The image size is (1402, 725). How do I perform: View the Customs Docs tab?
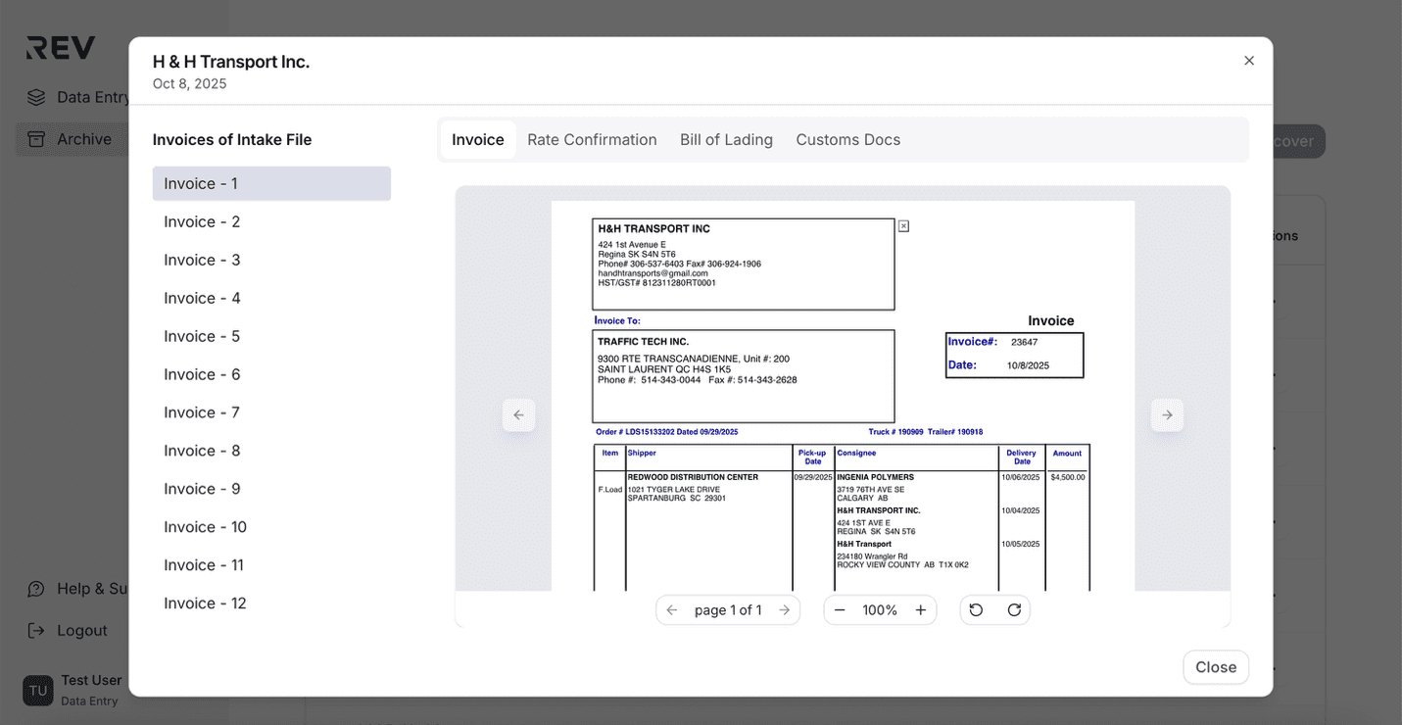pyautogui.click(x=847, y=139)
